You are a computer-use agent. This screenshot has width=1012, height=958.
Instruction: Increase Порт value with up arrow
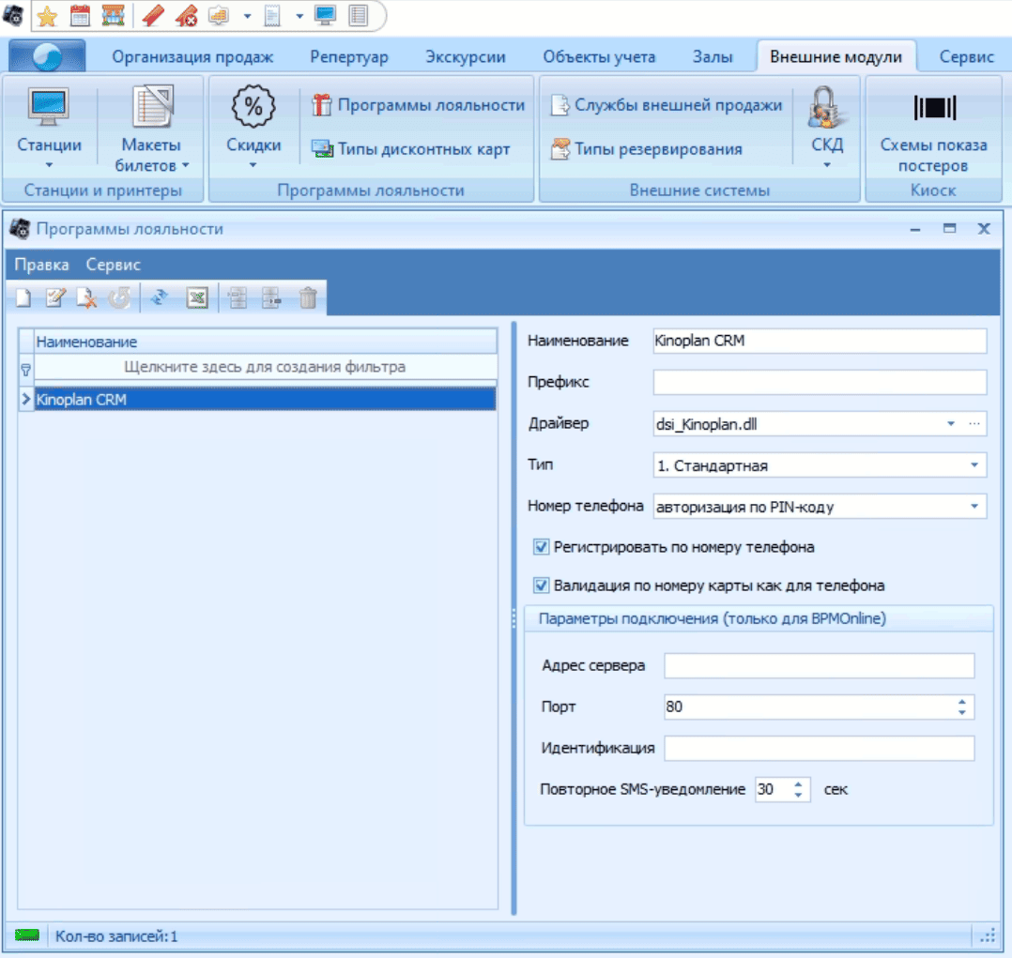pos(961,702)
